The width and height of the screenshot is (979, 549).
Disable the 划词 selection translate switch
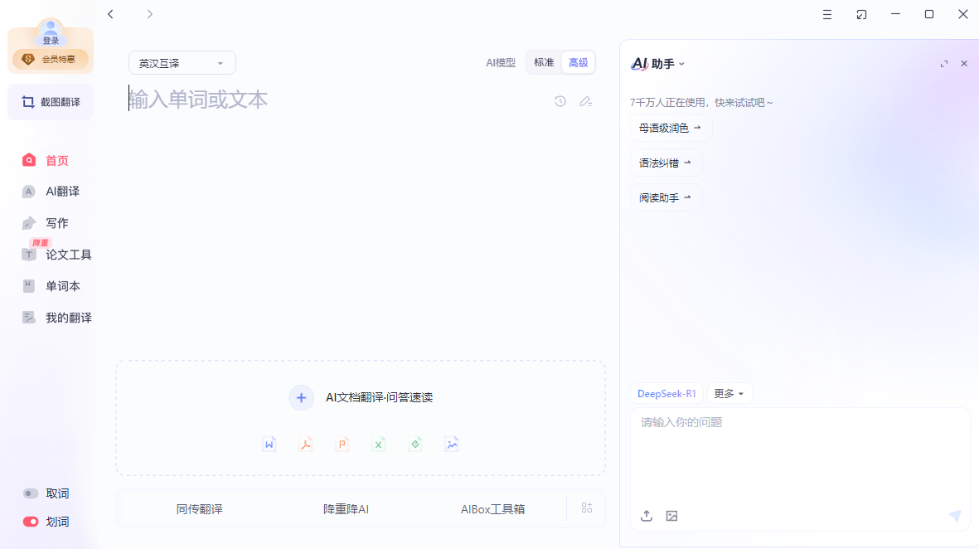31,522
